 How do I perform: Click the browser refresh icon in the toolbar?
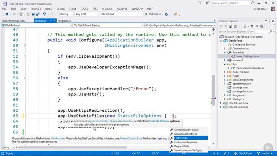(166, 14)
